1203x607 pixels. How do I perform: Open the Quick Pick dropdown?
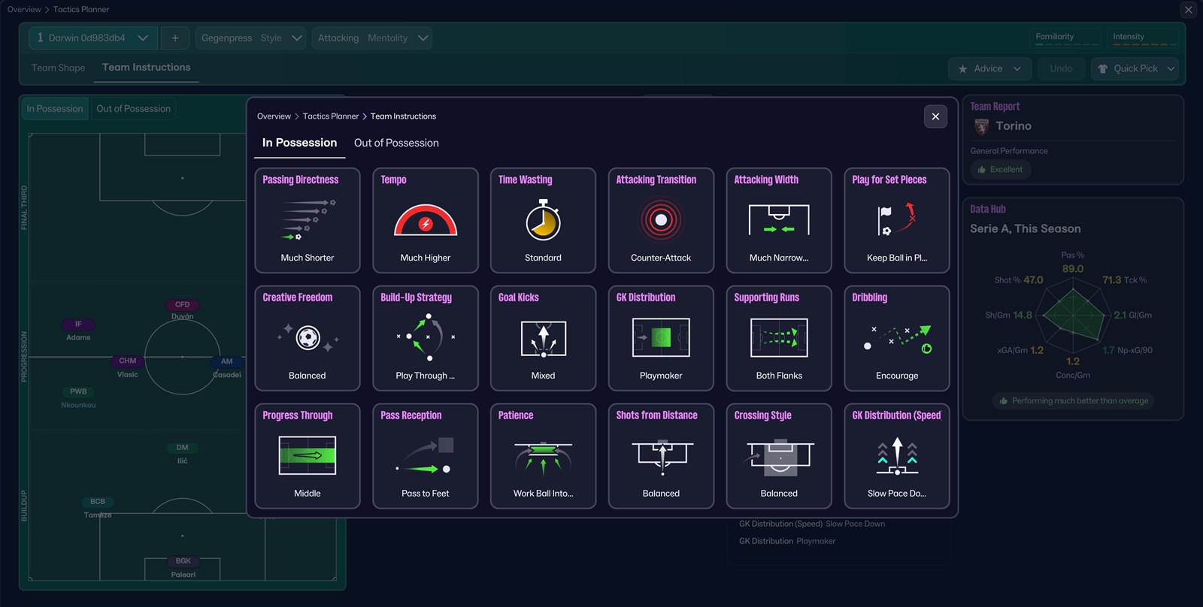pos(1135,68)
